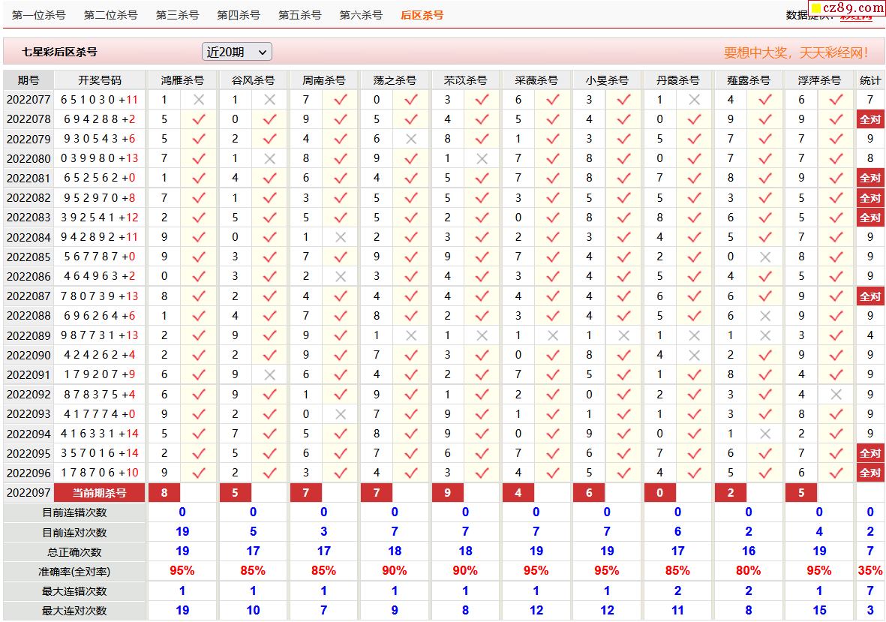Click the 浮萍杀号 column header

[819, 80]
